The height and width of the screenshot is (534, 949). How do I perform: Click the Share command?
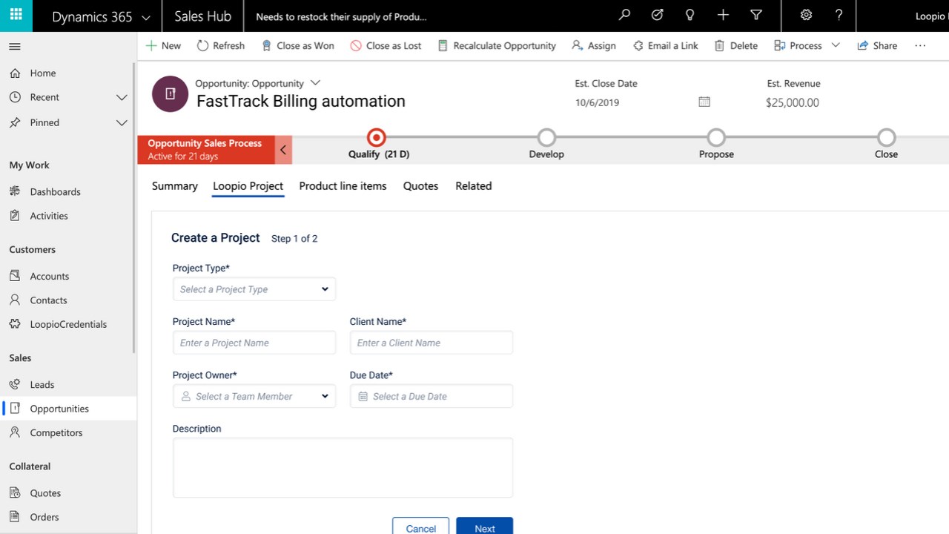(x=877, y=45)
